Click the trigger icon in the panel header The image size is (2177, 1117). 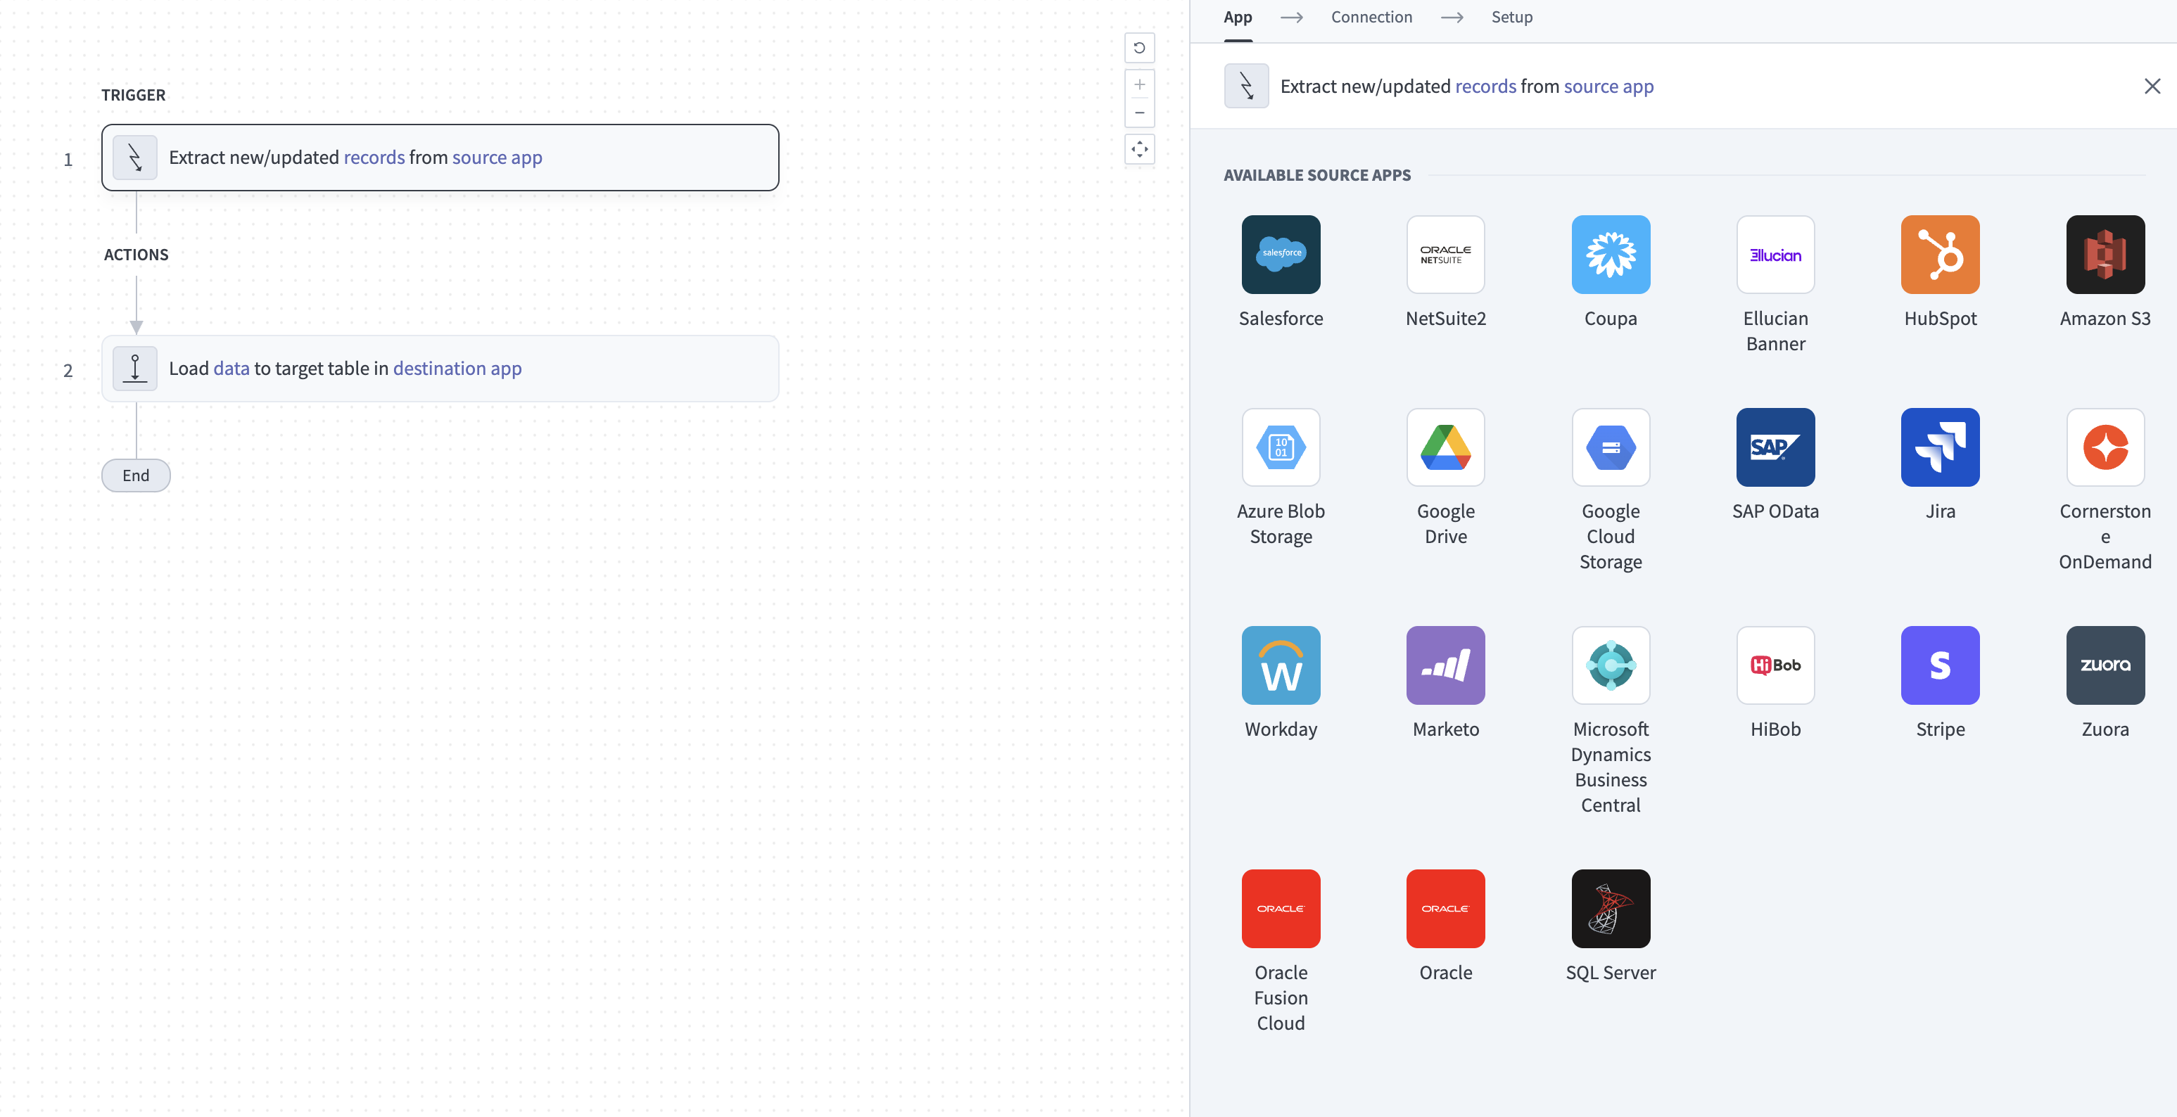coord(1245,87)
